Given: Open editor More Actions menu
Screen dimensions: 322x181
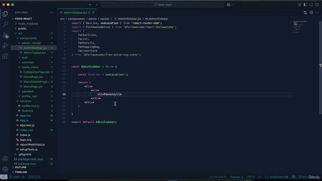Looking at the screenshot, I should pos(317,13).
